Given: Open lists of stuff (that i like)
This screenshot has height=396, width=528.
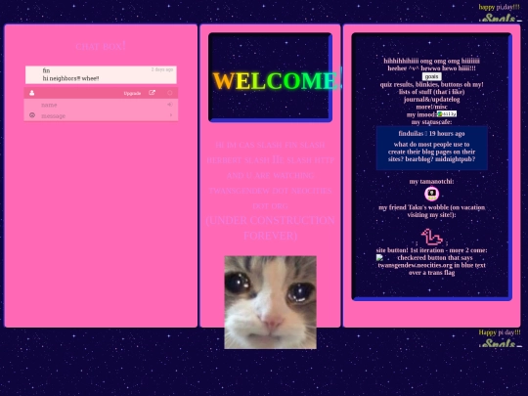Looking at the screenshot, I should pyautogui.click(x=432, y=92).
